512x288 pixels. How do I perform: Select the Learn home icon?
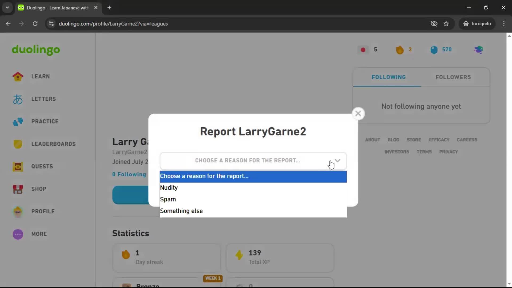[x=17, y=77]
